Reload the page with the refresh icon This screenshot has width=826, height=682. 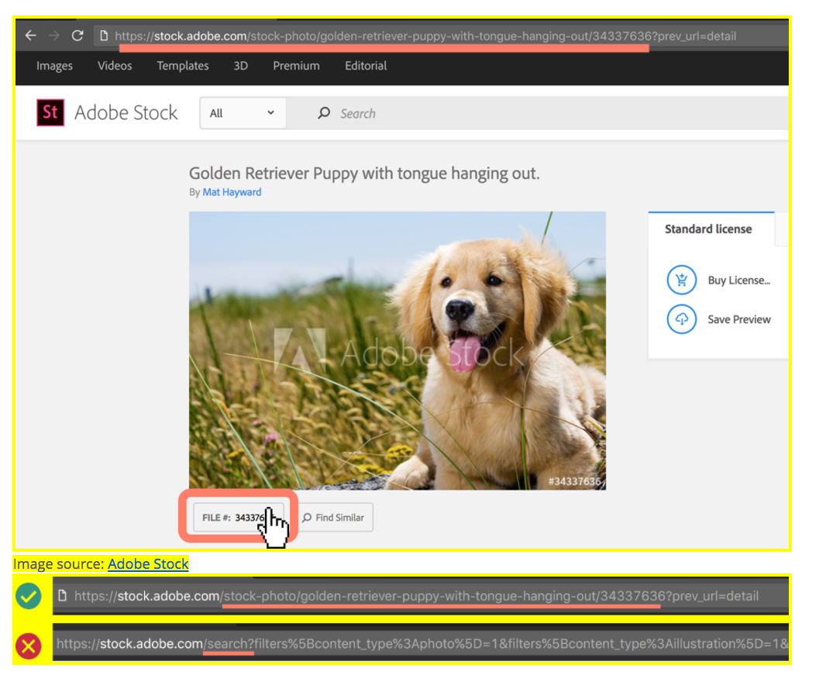[77, 36]
